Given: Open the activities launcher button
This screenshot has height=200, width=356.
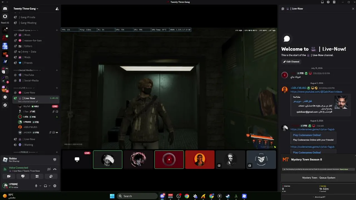Looking at the screenshot, I should (37, 176).
